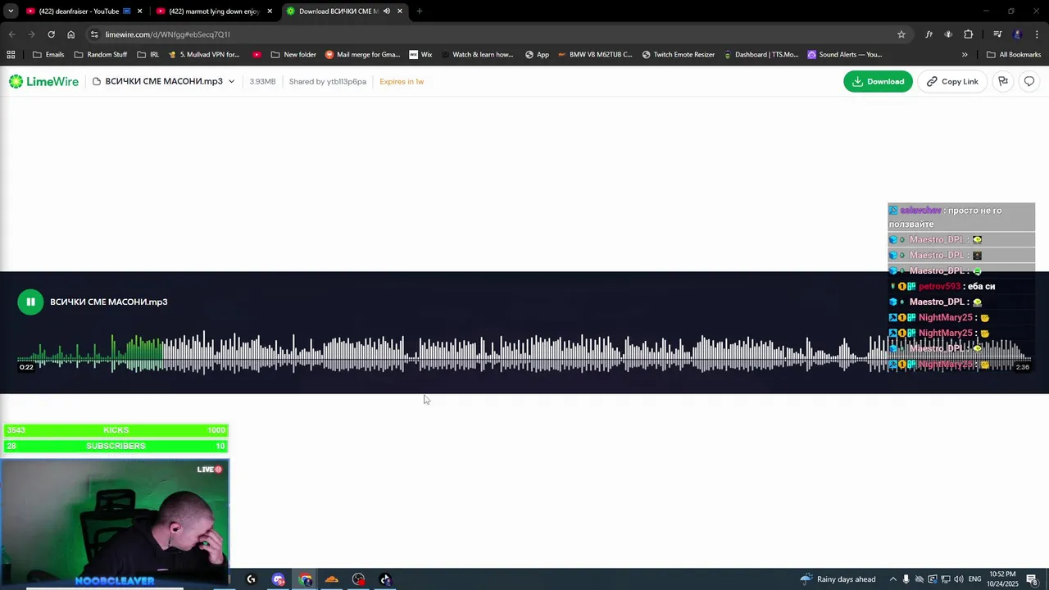1049x590 pixels.
Task: Open the browser extensions puzzle icon
Action: pos(969,34)
